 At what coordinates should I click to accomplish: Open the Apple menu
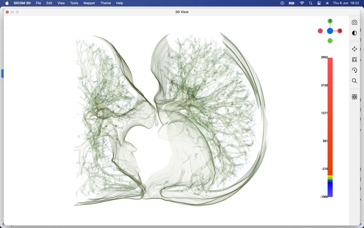[x=7, y=3]
